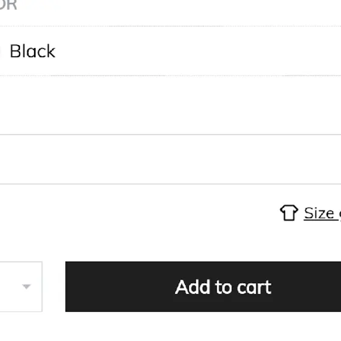The width and height of the screenshot is (341, 341).
Task: Click the Black color label text
Action: [x=33, y=51]
